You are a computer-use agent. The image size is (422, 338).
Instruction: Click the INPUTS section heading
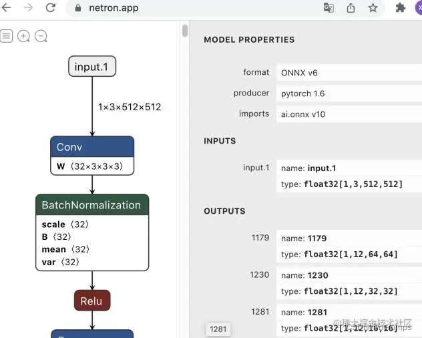[x=220, y=141]
